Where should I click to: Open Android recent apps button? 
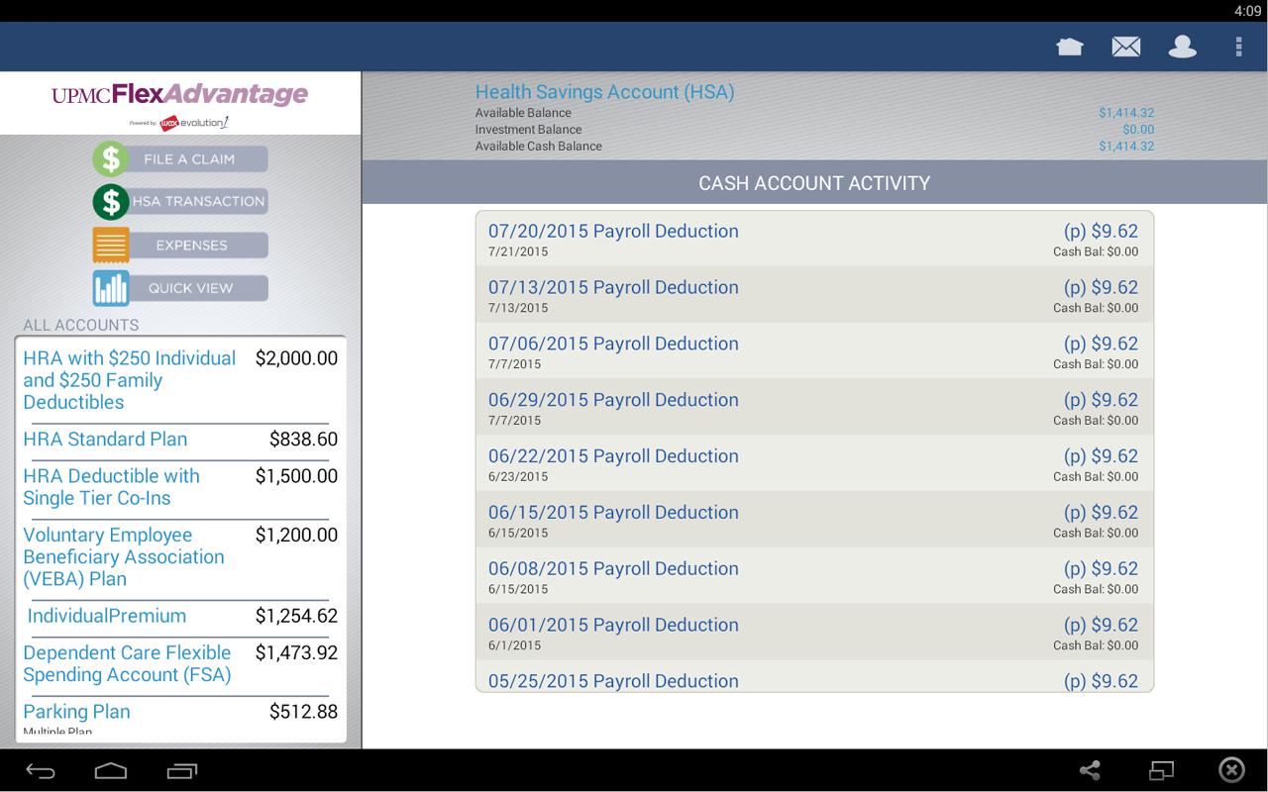click(x=181, y=770)
